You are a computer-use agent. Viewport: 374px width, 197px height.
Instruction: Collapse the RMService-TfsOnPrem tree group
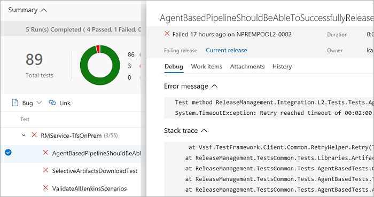24,135
